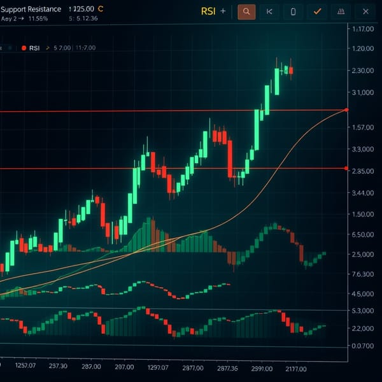The height and width of the screenshot is (382, 382).
Task: Toggle the red RSI indicator dot in the legend
Action: click(x=24, y=48)
